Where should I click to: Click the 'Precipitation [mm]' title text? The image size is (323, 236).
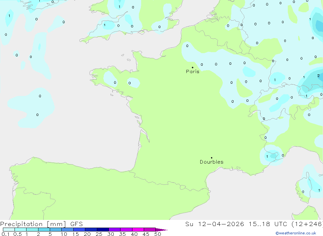tap(33, 224)
